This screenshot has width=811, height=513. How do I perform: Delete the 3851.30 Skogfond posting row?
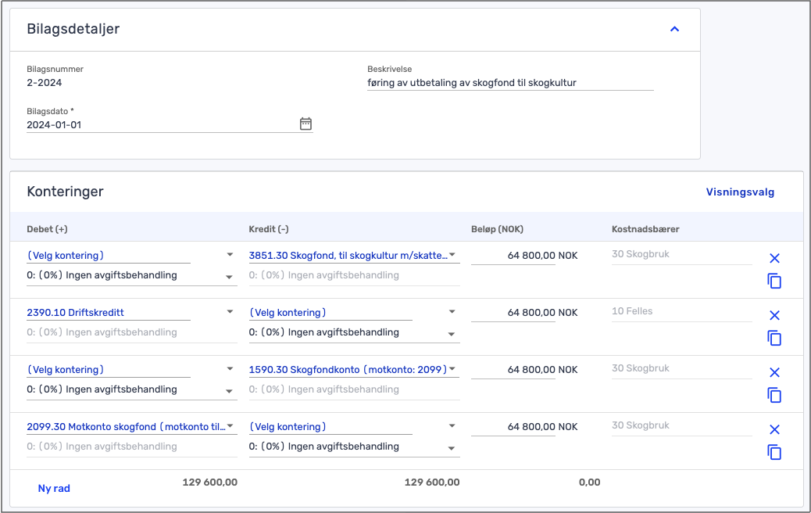(774, 258)
